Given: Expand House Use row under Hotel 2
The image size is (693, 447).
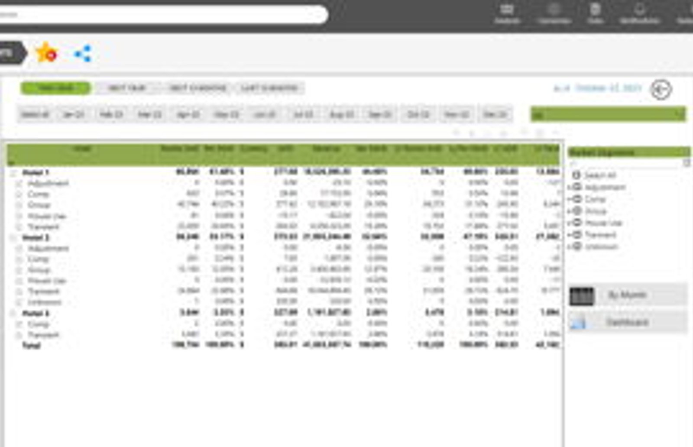Looking at the screenshot, I should click(x=19, y=281).
